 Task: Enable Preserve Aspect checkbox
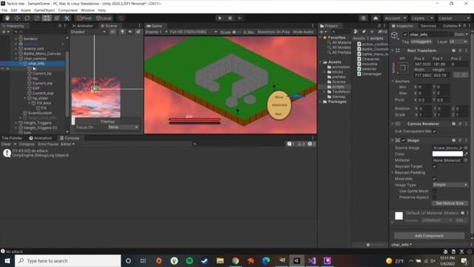435,197
